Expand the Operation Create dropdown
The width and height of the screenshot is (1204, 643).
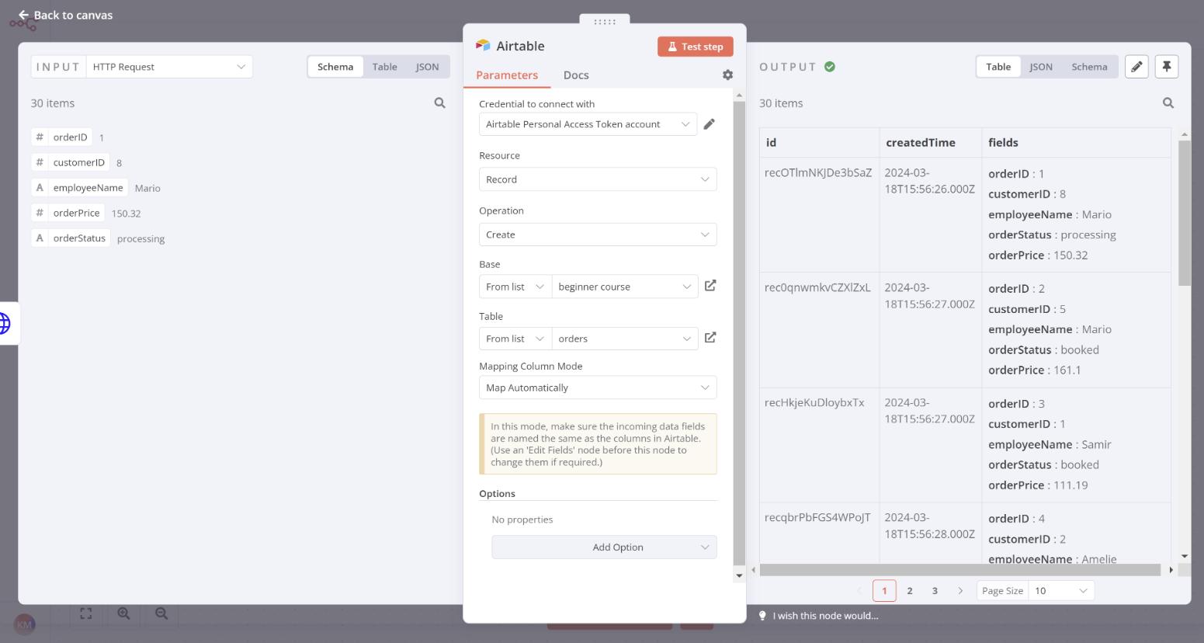coord(598,235)
